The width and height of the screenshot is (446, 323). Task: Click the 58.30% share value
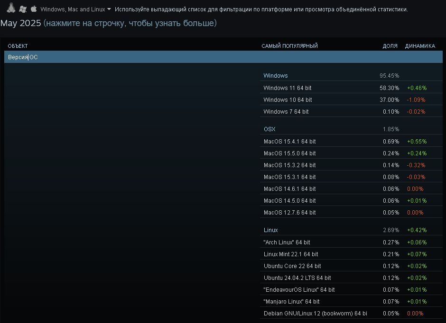[x=389, y=88]
